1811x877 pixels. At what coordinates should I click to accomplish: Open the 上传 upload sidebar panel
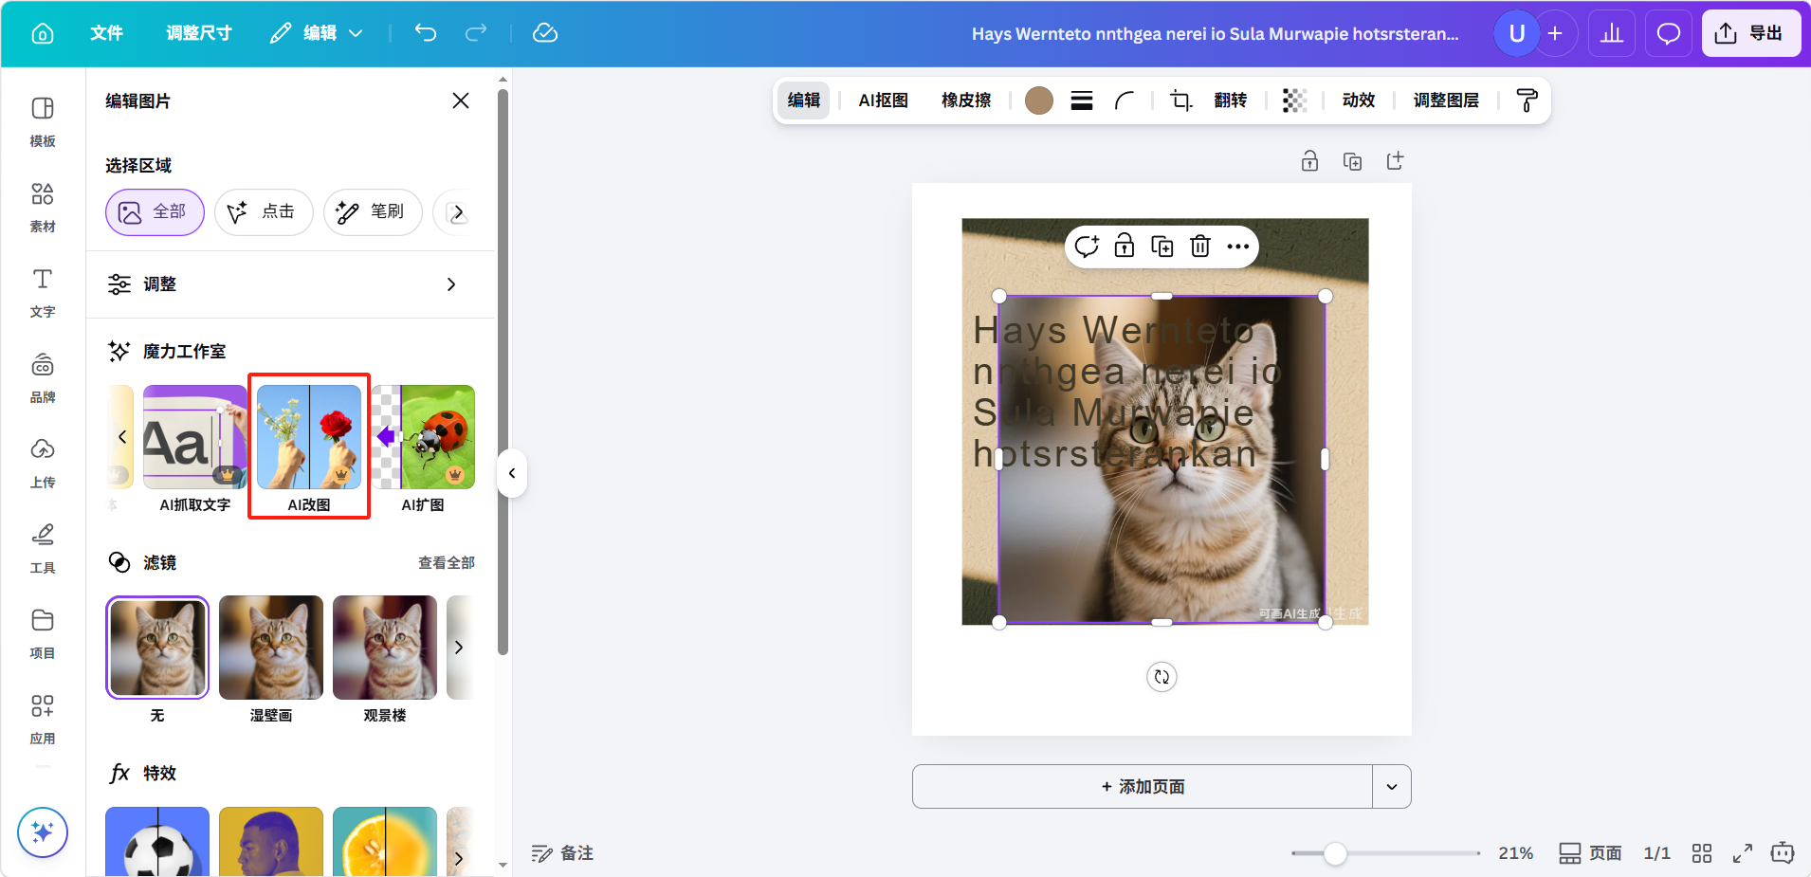pyautogui.click(x=43, y=463)
